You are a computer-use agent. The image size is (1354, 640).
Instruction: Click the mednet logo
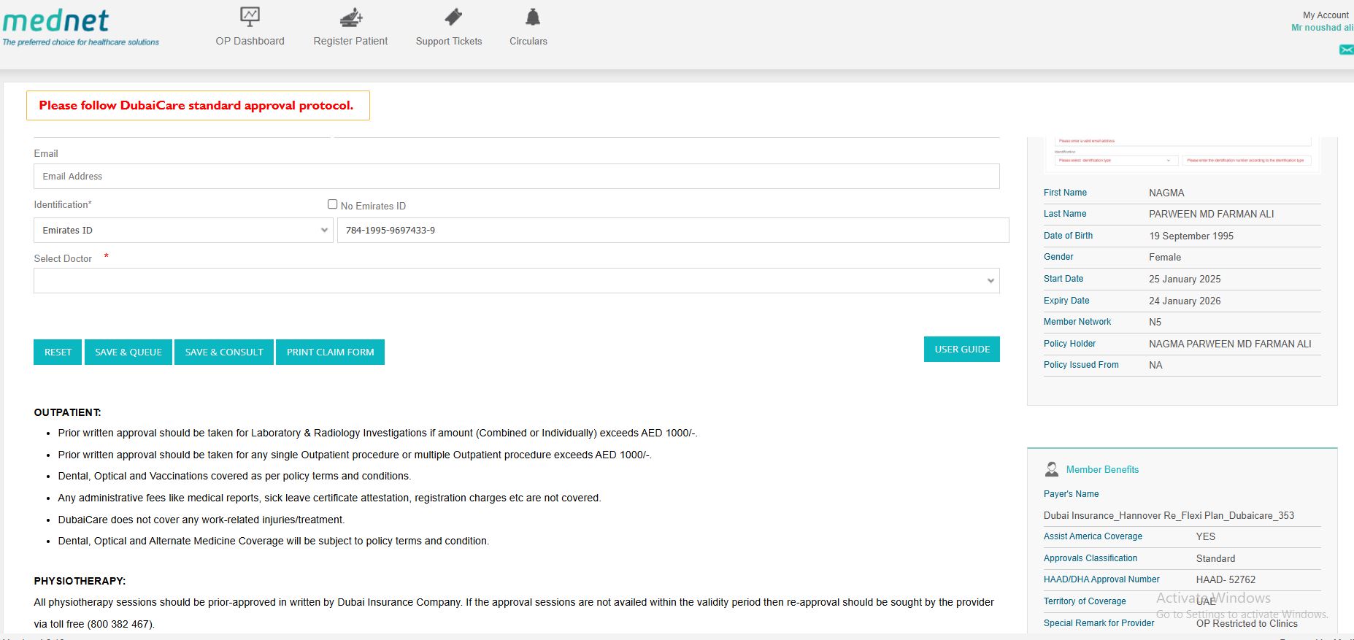tap(80, 27)
